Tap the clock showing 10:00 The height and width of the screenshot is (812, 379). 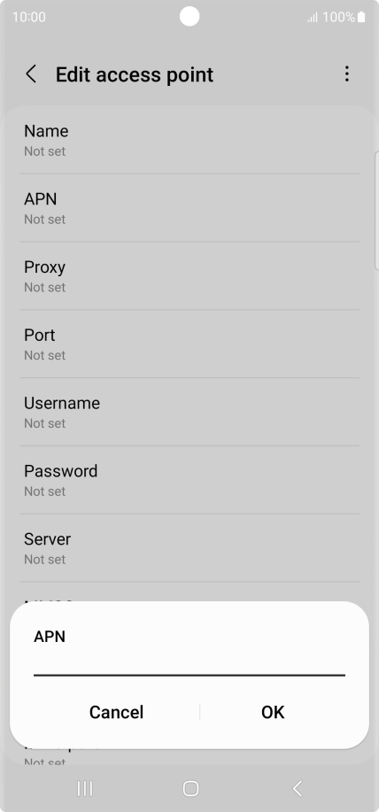coord(29,17)
